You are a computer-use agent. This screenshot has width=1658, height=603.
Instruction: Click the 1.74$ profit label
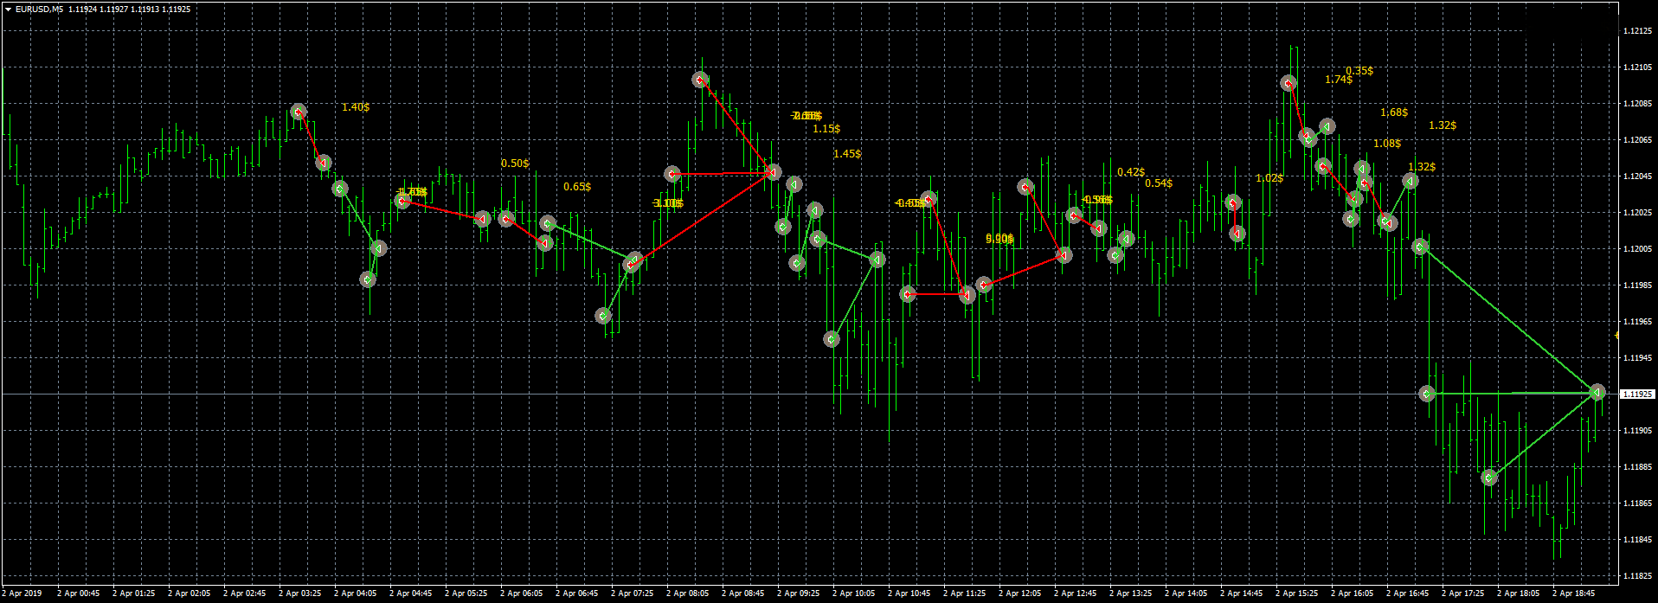[1339, 80]
